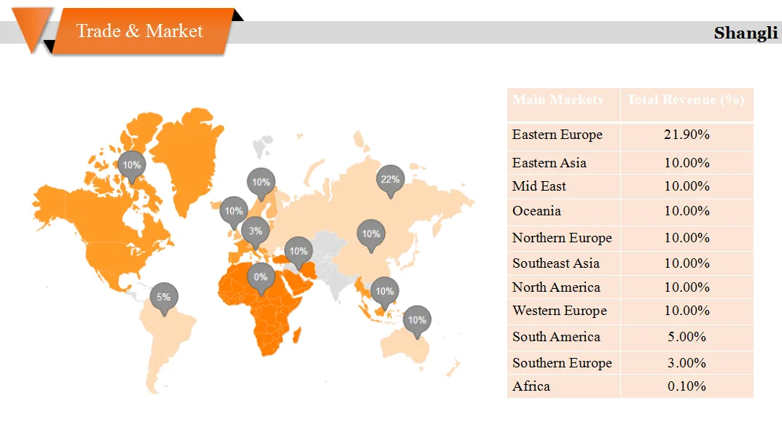The height and width of the screenshot is (430, 782).
Task: Click the 10% pin over the British Isles
Action: (x=233, y=212)
